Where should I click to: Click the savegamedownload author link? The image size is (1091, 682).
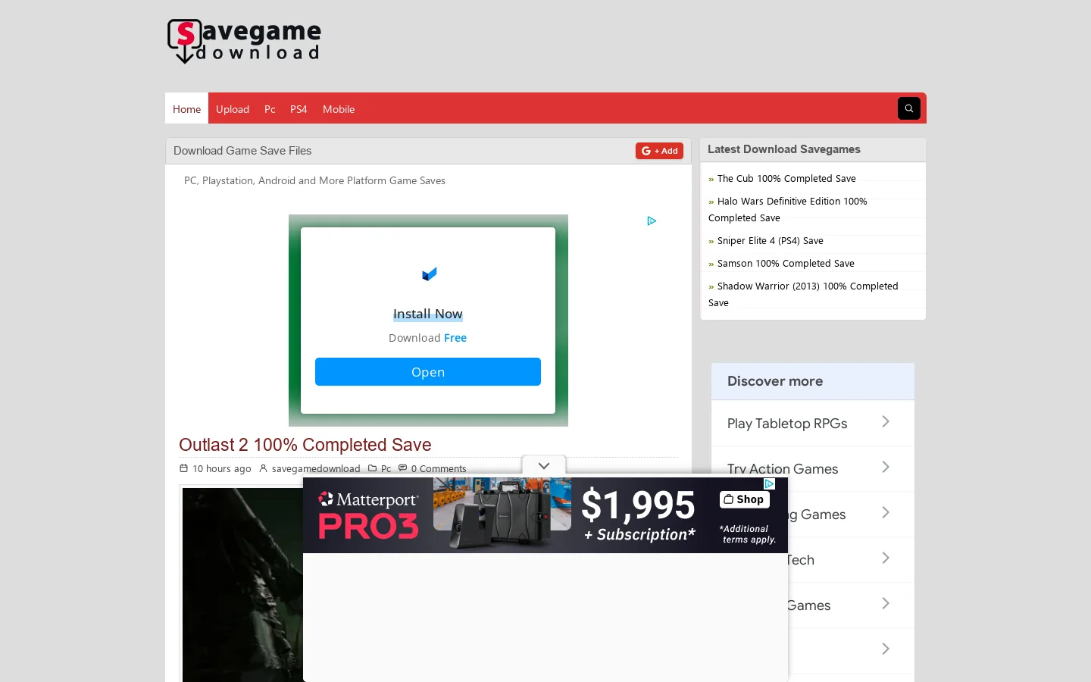(x=316, y=469)
